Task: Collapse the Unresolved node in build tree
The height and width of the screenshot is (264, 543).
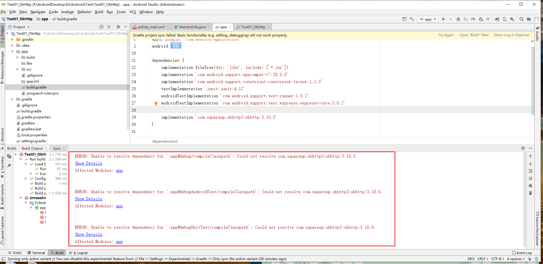Action: coord(21,198)
